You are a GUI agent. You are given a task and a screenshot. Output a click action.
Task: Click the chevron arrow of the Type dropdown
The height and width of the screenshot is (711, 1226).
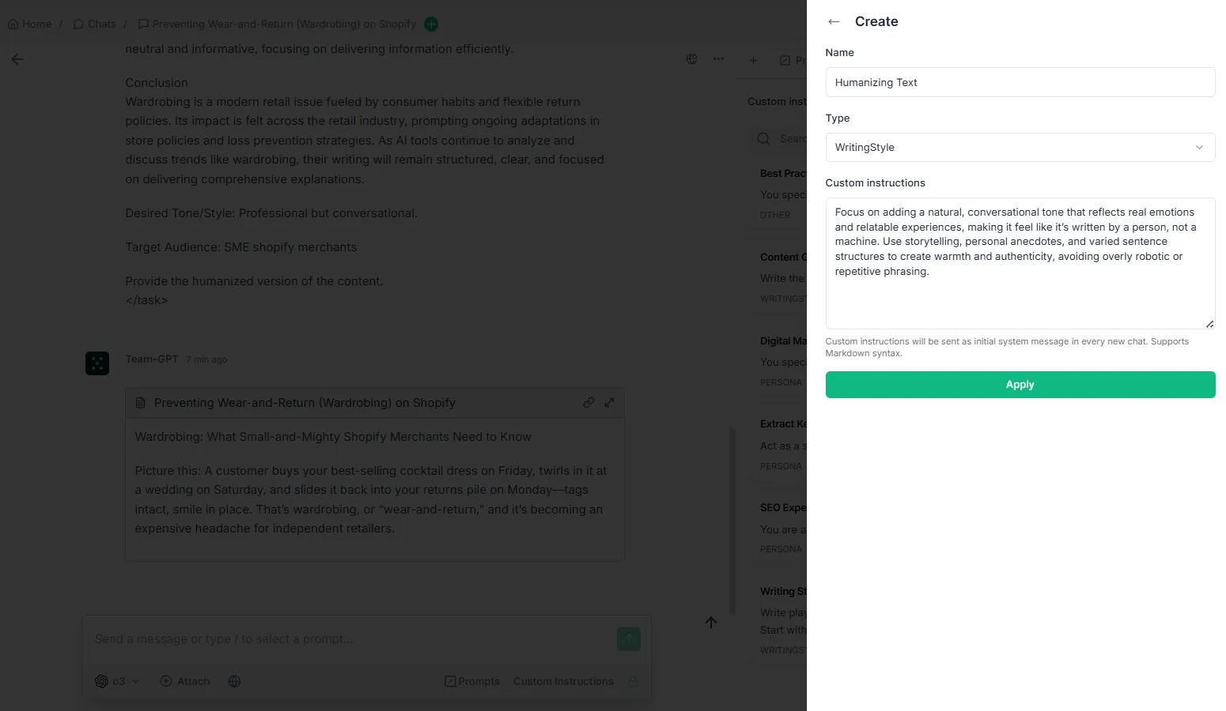1199,148
